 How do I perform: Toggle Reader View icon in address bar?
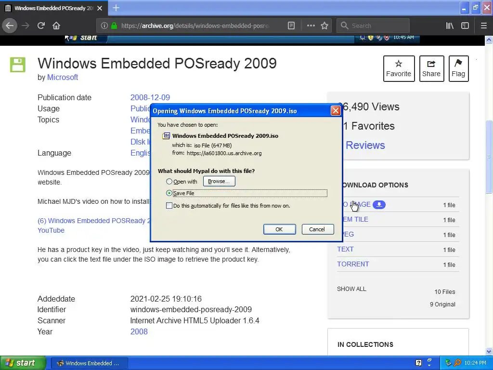[x=291, y=26]
